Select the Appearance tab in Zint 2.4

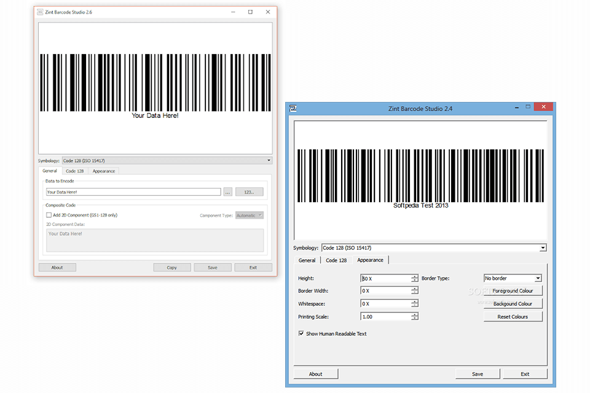pyautogui.click(x=370, y=260)
